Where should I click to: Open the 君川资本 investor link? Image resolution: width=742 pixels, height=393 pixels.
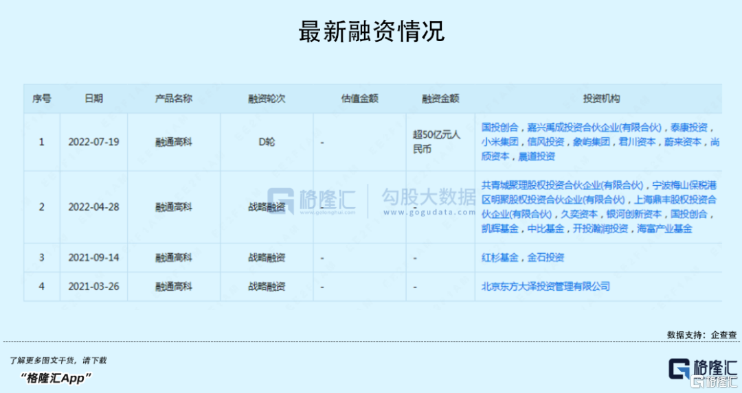(637, 142)
